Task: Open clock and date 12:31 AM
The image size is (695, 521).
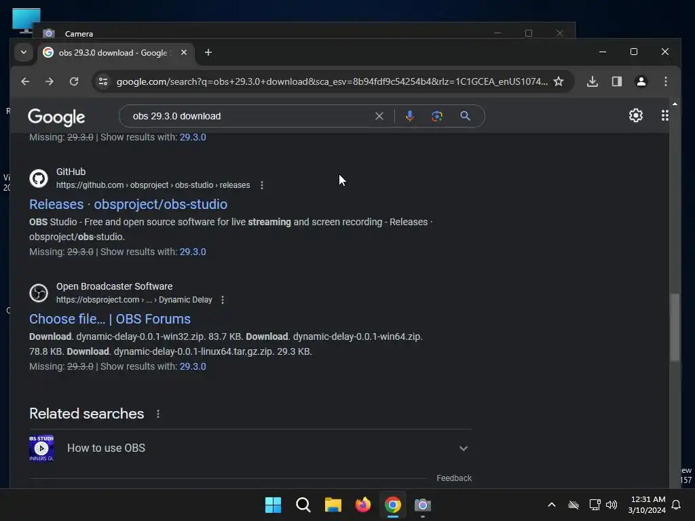Action: (x=647, y=505)
